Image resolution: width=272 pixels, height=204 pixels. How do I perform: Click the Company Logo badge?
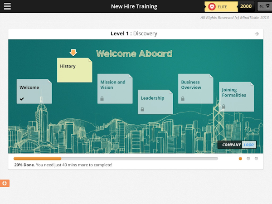click(x=237, y=145)
